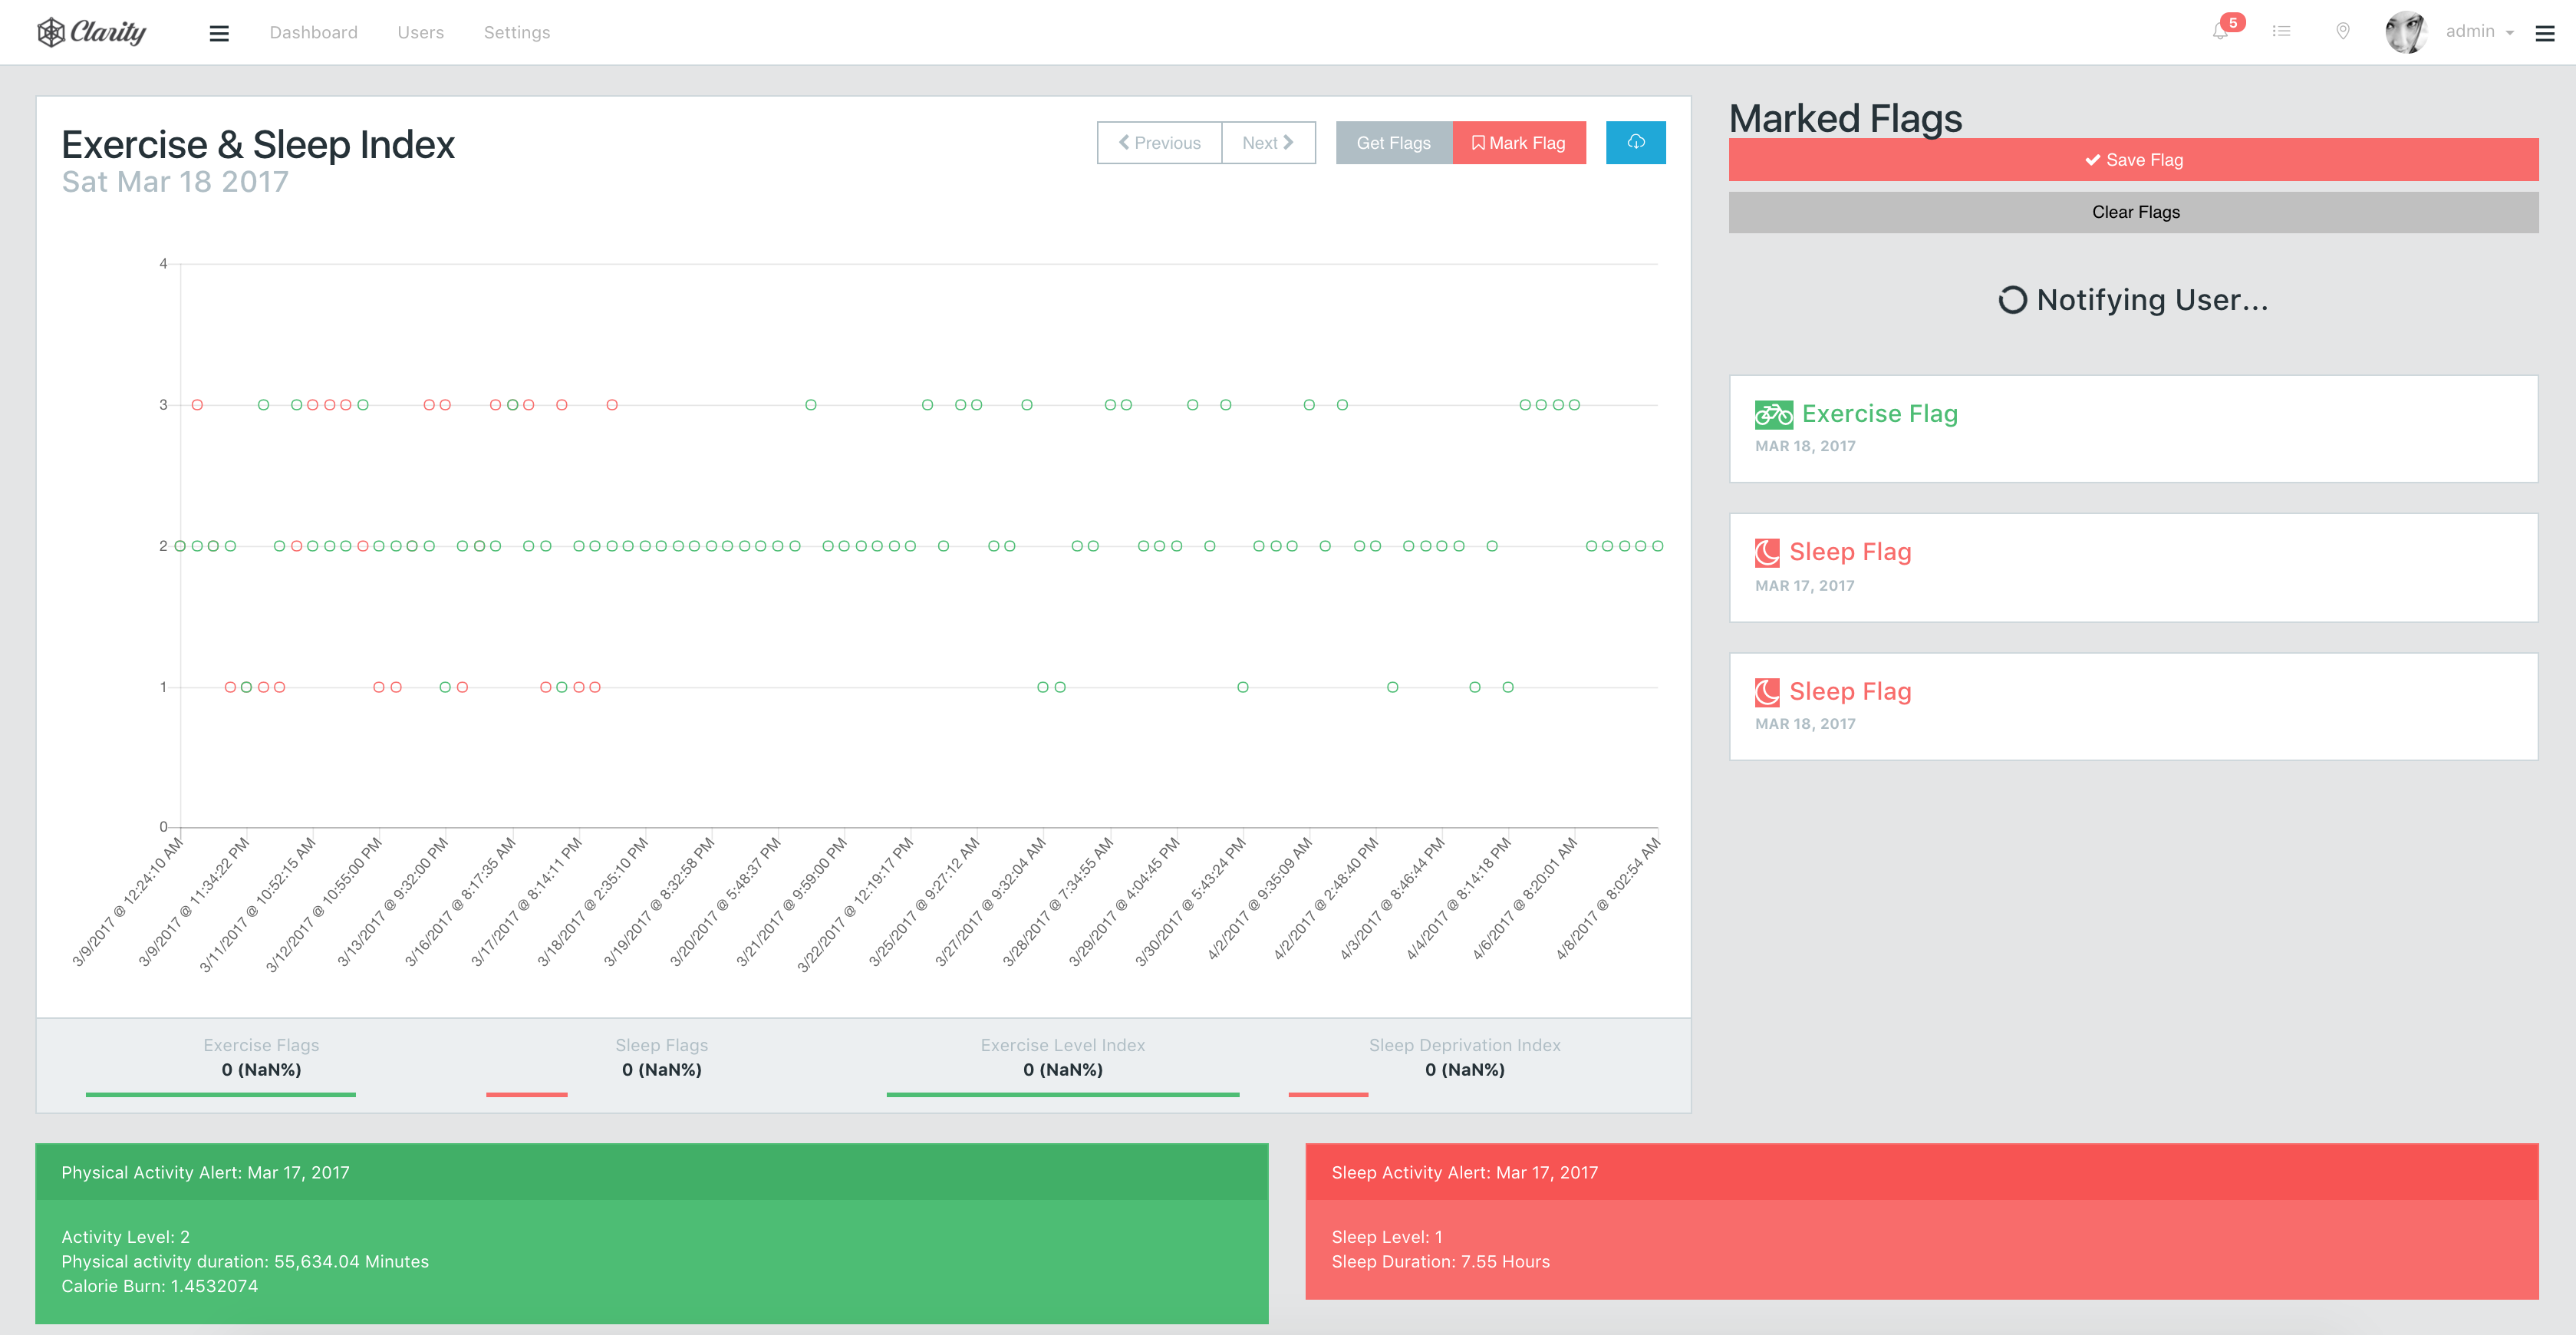
Task: Click the Exercise Flag bicycle icon
Action: [1773, 414]
